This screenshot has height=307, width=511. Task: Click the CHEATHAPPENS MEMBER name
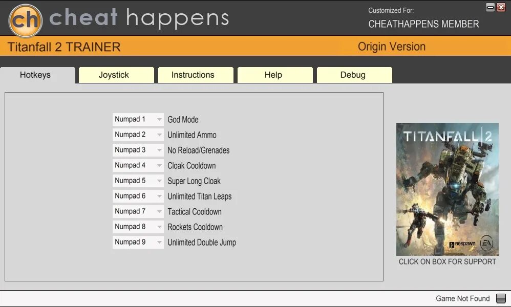click(x=423, y=24)
